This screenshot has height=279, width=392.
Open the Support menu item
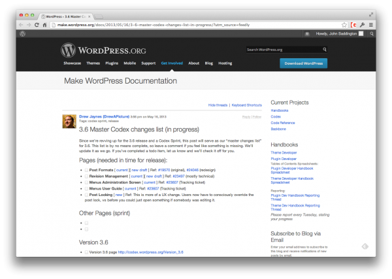pyautogui.click(x=148, y=63)
